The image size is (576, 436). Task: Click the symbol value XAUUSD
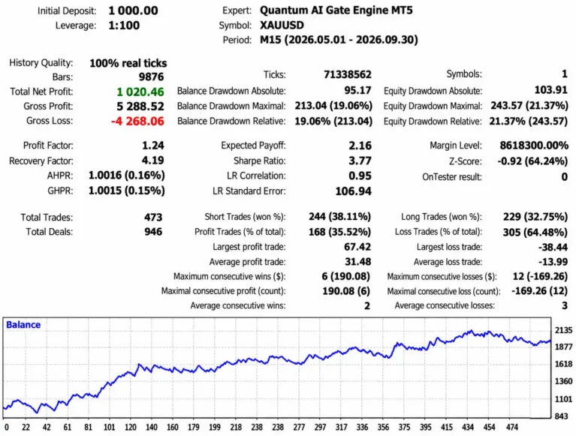[x=282, y=26]
